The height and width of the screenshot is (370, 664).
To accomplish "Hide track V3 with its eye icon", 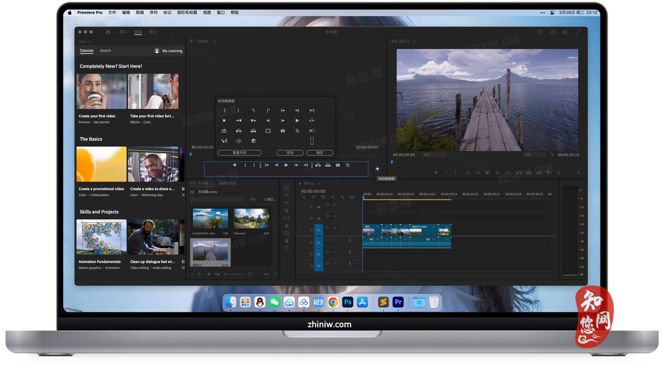I will pos(335,205).
